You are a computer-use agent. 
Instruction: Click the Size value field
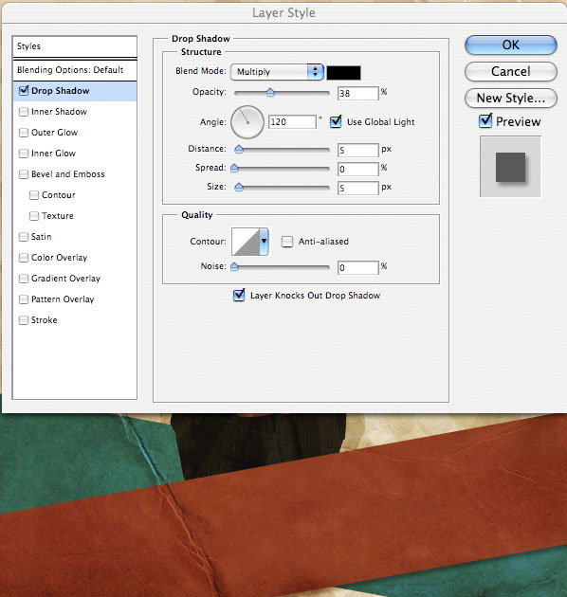point(357,188)
